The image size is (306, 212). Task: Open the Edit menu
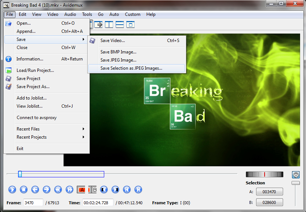23,14
